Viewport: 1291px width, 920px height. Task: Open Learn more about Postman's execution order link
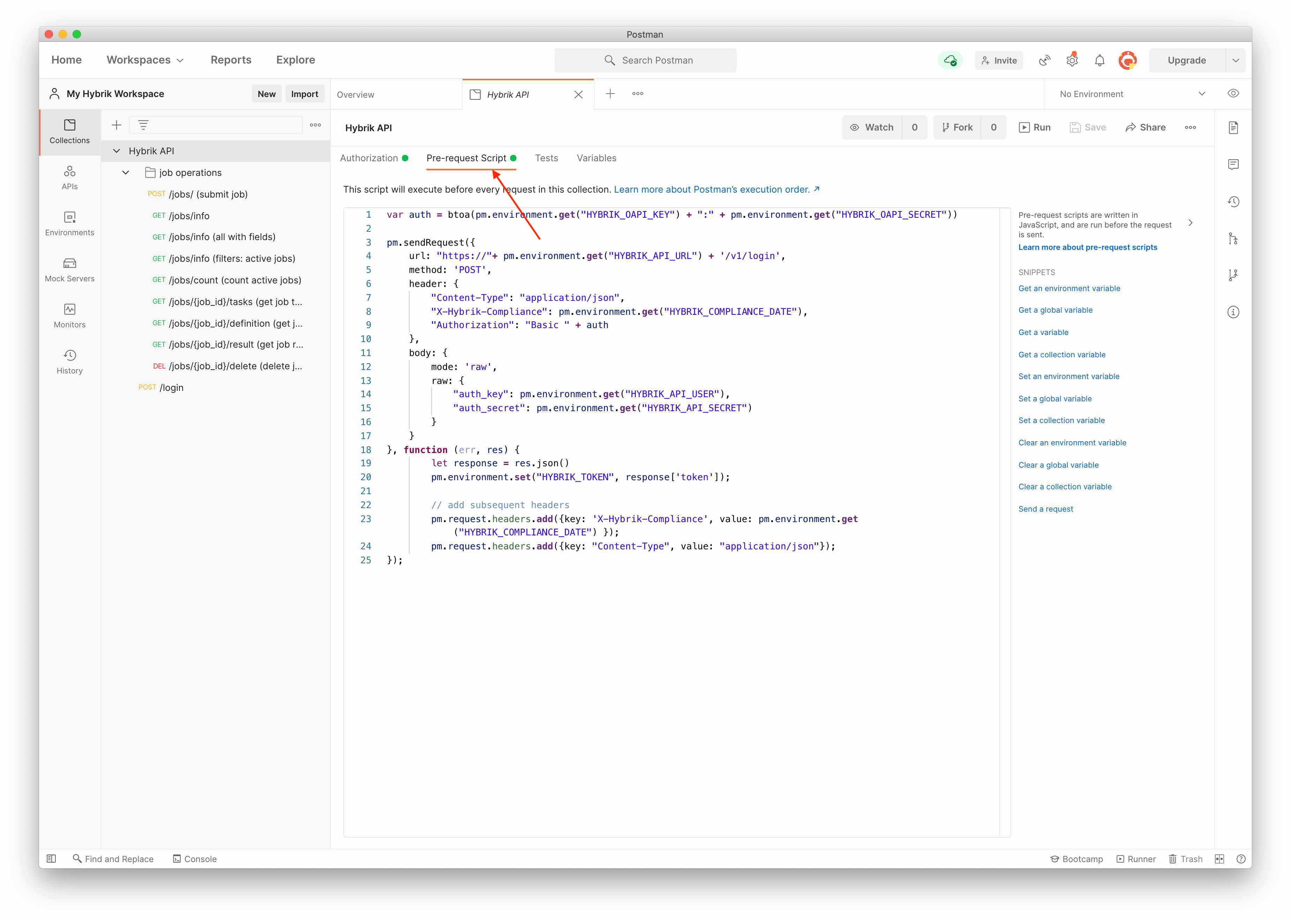(717, 189)
